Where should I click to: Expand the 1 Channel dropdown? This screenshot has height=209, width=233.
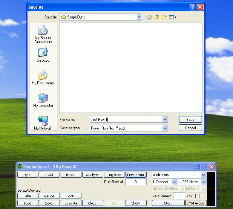coord(175,182)
